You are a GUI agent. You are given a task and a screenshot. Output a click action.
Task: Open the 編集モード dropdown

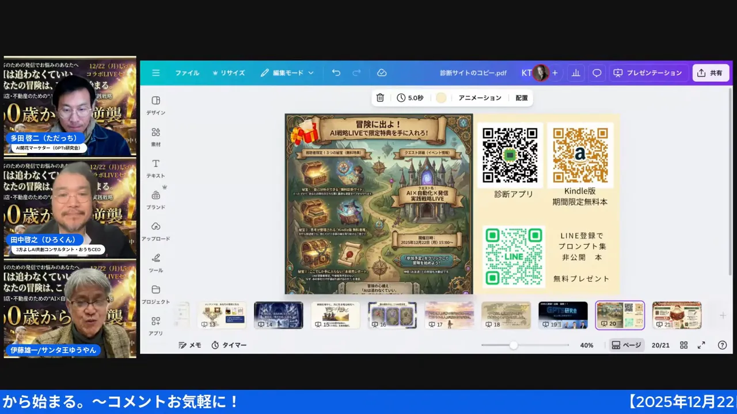click(x=287, y=73)
